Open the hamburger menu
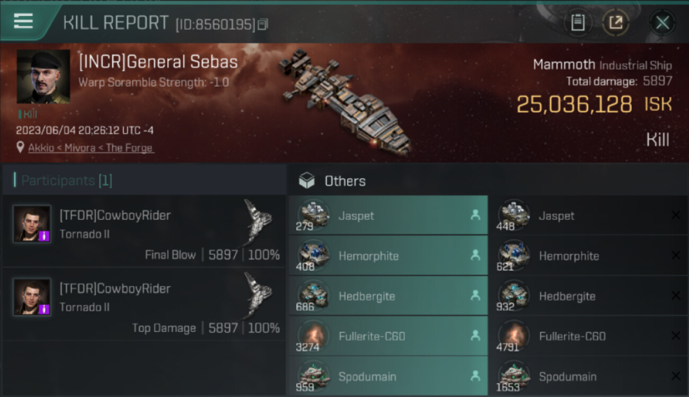Image resolution: width=689 pixels, height=397 pixels. [x=24, y=21]
